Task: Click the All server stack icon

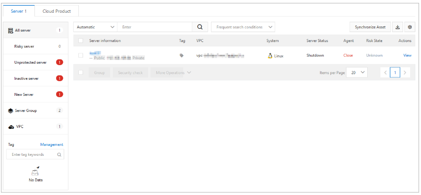Action: pyautogui.click(x=11, y=31)
